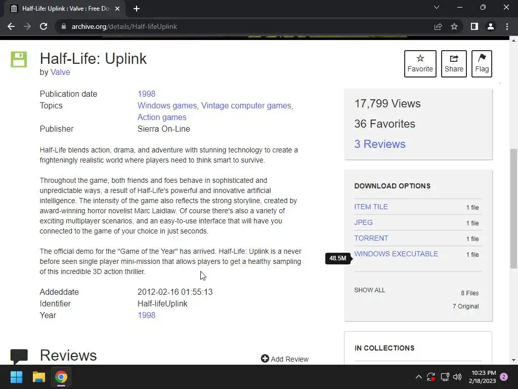Click the Reviews speech bubble icon
518x389 pixels.
19,356
